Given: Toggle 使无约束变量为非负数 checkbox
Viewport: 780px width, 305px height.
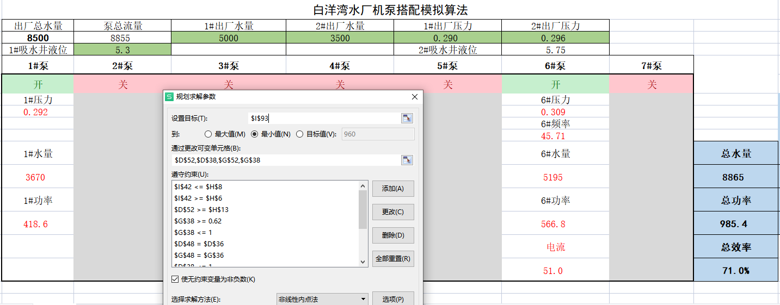Looking at the screenshot, I should click(175, 279).
